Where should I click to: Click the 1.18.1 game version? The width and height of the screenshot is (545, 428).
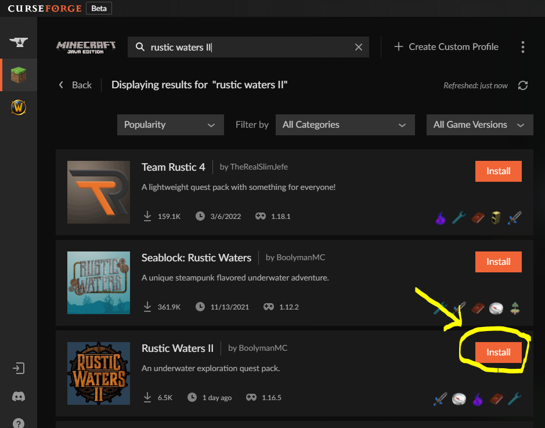280,216
